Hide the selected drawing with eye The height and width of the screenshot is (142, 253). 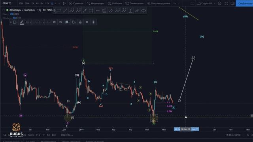coord(87,22)
